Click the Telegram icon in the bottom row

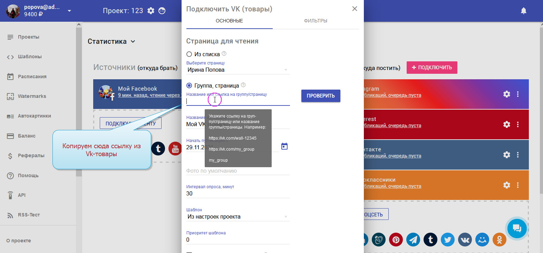pos(413,240)
